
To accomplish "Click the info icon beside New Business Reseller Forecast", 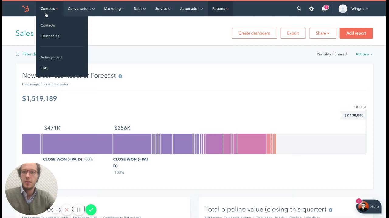I will (120, 76).
